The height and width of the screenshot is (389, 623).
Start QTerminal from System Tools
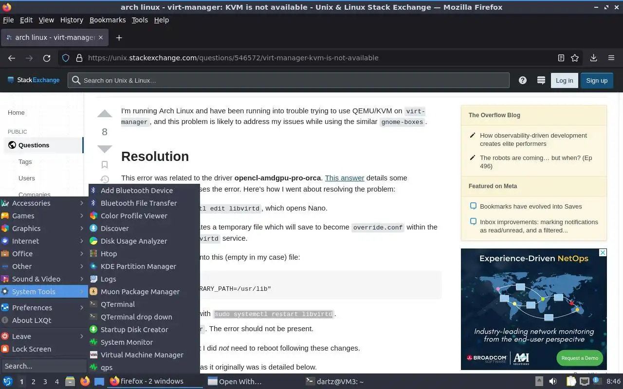(144, 304)
